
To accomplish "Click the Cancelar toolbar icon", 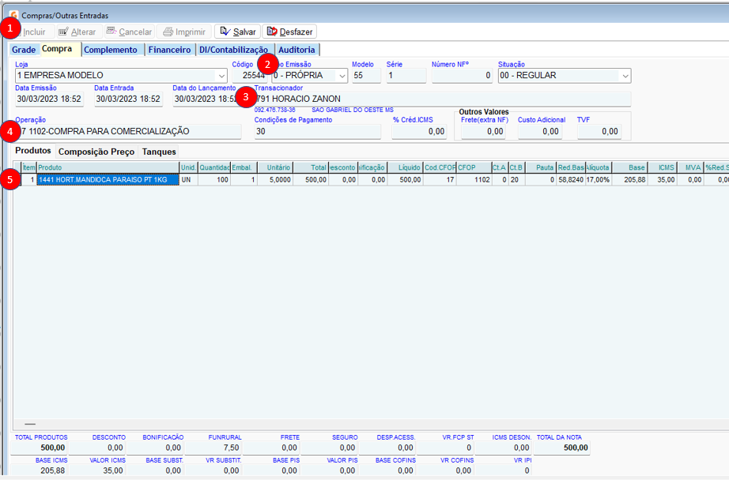I will click(x=111, y=31).
